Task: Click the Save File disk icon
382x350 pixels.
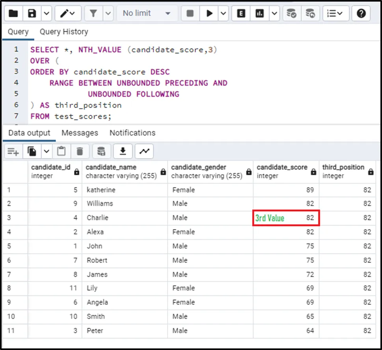Action: [32, 13]
